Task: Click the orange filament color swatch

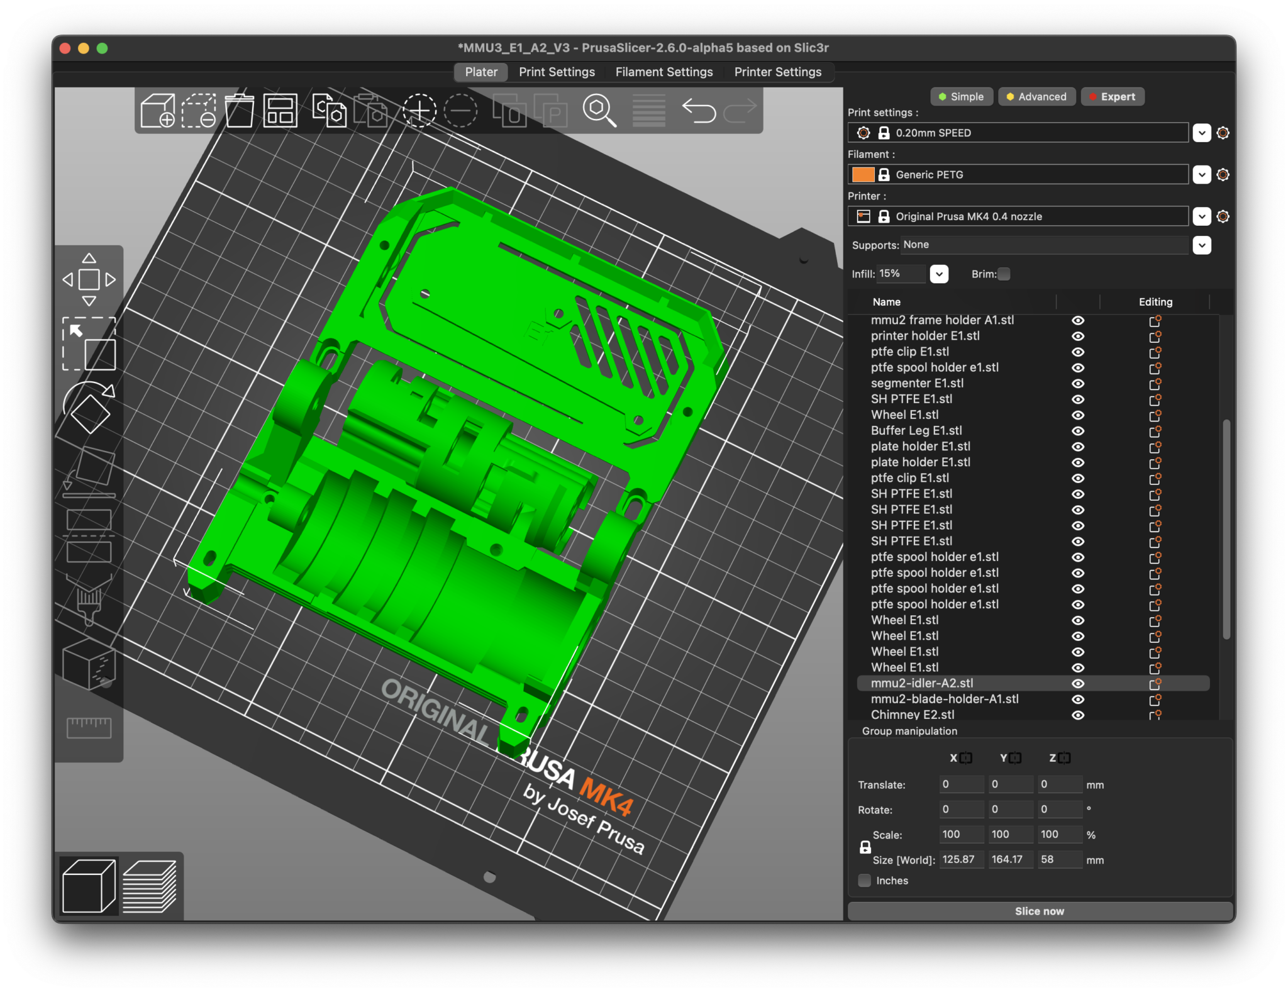Action: [x=863, y=174]
